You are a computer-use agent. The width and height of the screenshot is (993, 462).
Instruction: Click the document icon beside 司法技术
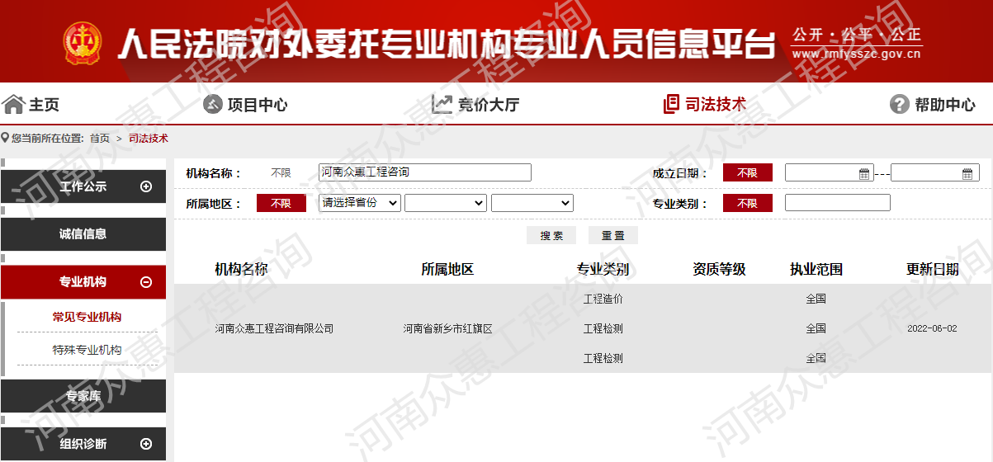point(671,105)
